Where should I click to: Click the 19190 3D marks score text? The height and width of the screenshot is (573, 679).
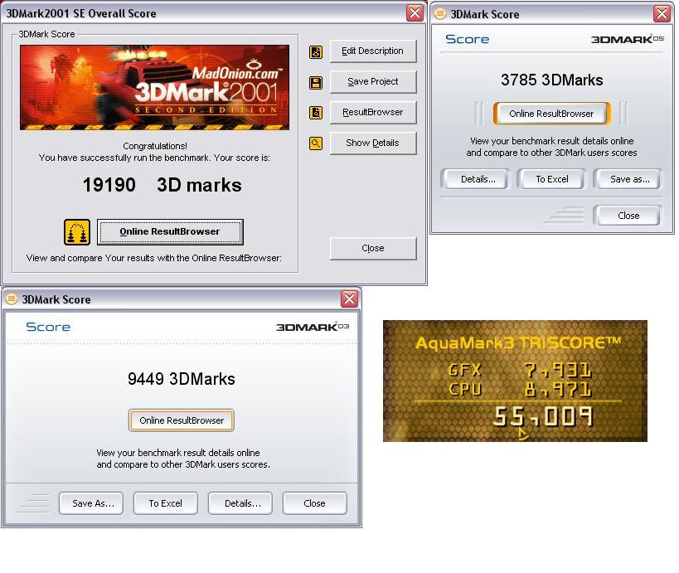pos(162,185)
